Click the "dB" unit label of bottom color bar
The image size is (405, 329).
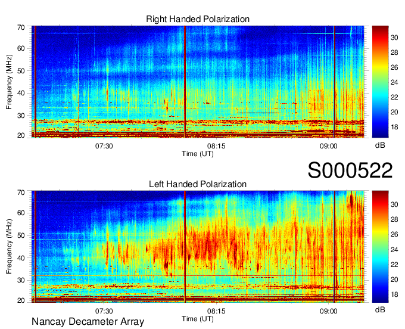(380, 309)
